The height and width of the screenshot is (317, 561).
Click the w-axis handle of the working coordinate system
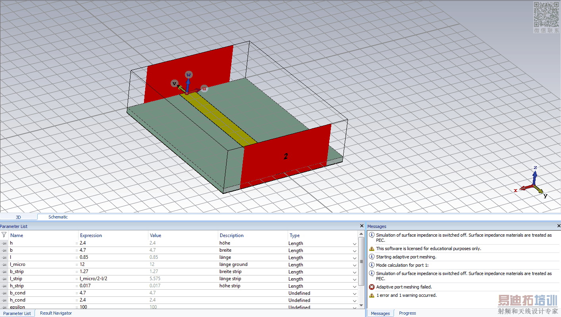coord(189,75)
